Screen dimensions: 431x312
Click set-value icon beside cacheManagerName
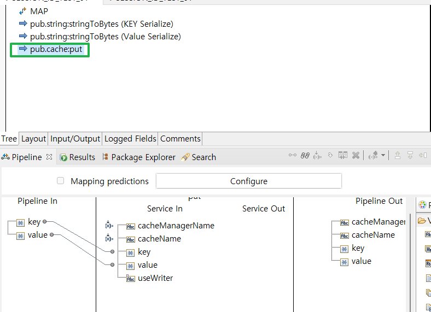[x=108, y=225]
